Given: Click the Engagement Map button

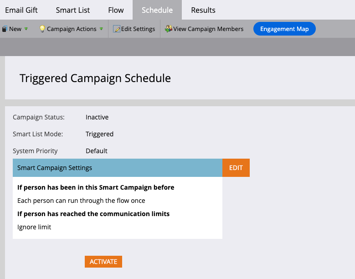Looking at the screenshot, I should [284, 29].
